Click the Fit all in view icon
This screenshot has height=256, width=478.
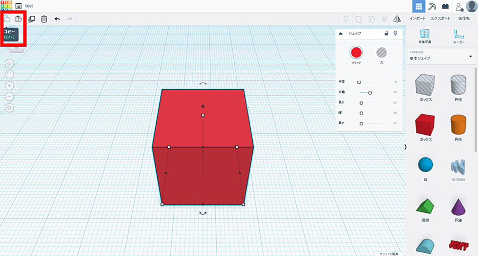[x=10, y=75]
